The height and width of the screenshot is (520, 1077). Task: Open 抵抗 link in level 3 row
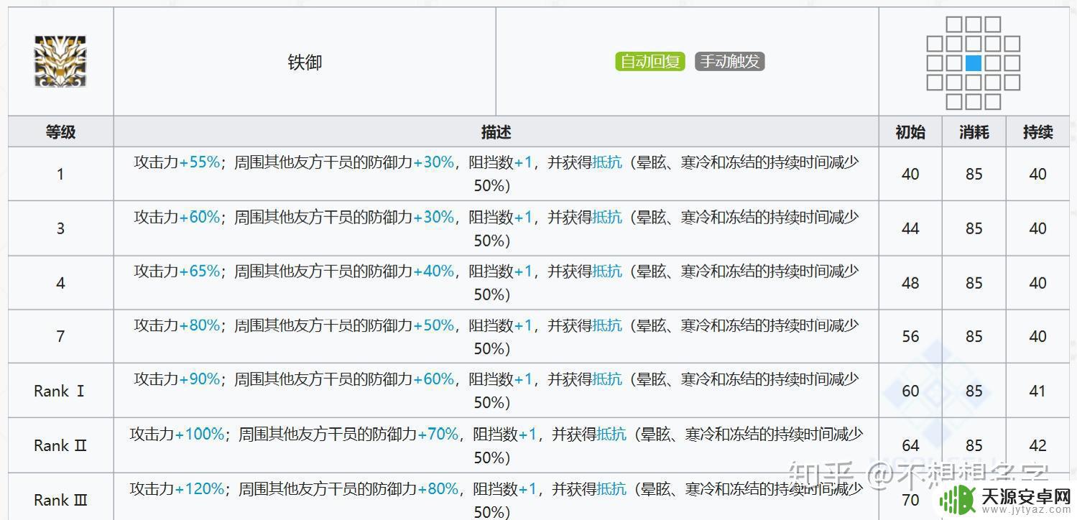click(607, 217)
